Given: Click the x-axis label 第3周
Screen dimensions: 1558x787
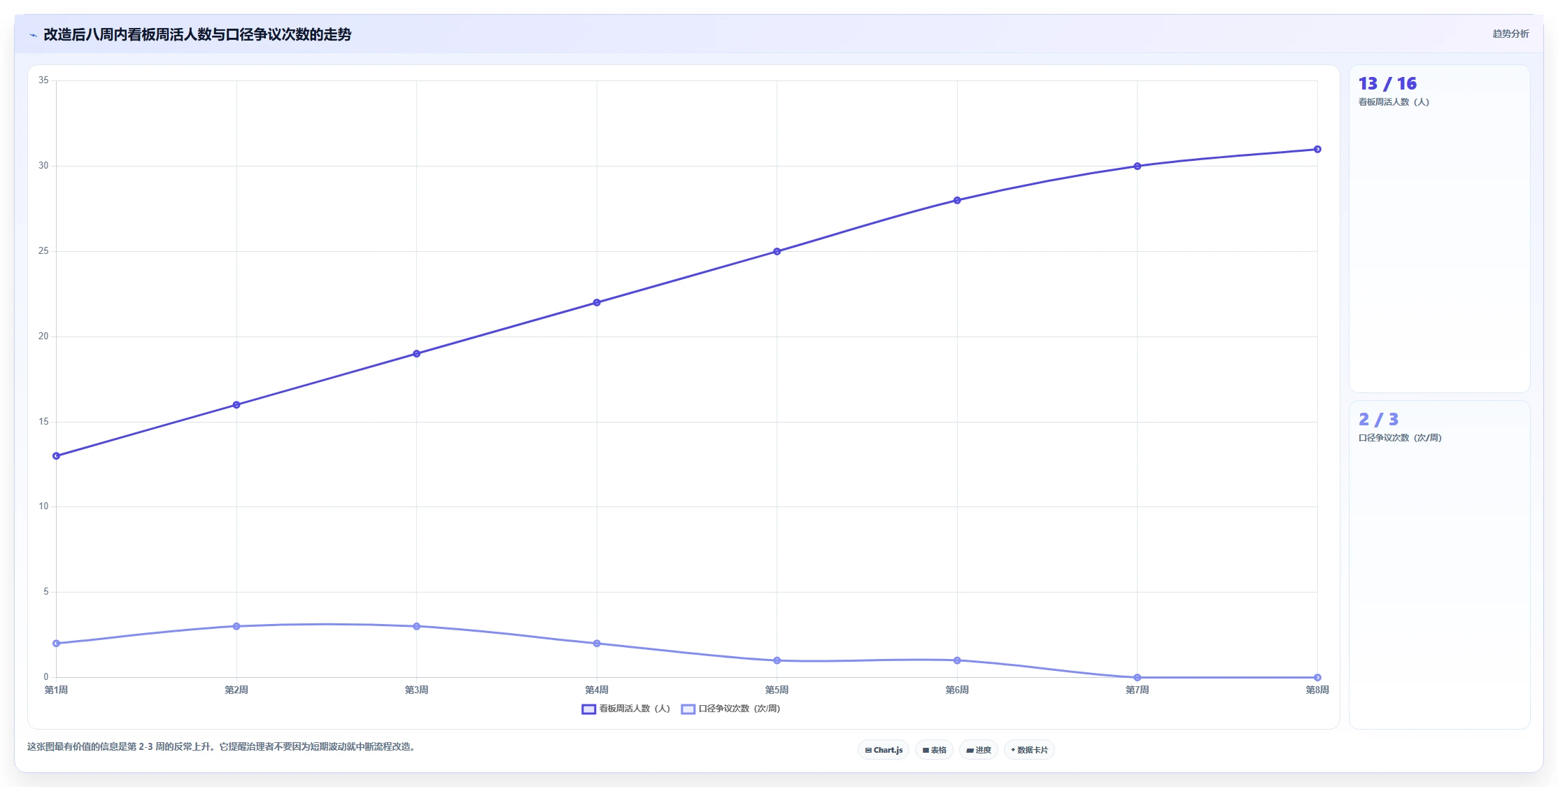Looking at the screenshot, I should 417,690.
